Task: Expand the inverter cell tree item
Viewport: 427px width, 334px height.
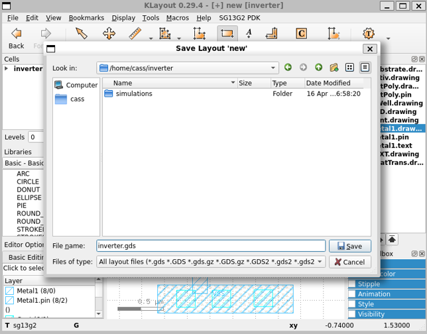Action: tap(7, 69)
